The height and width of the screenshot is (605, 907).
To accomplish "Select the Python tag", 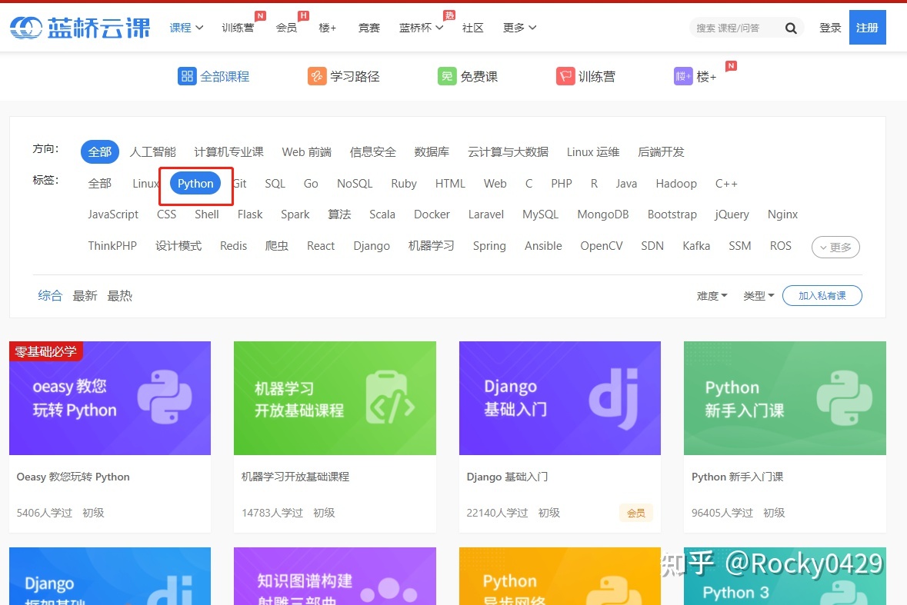I will pos(195,184).
